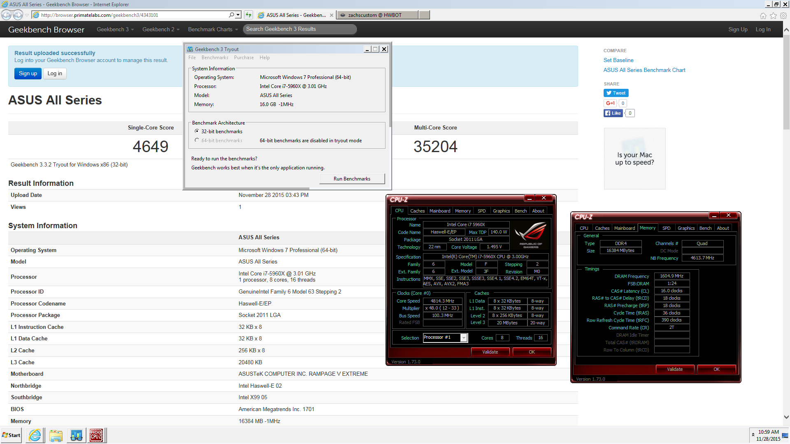Minimize the CPU-Z CPU tab window
The height and width of the screenshot is (444, 790).
point(530,198)
